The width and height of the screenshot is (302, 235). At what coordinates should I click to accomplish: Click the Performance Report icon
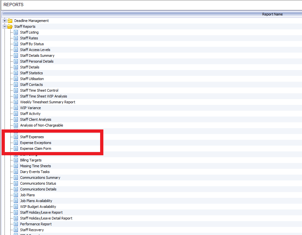pos(16,224)
